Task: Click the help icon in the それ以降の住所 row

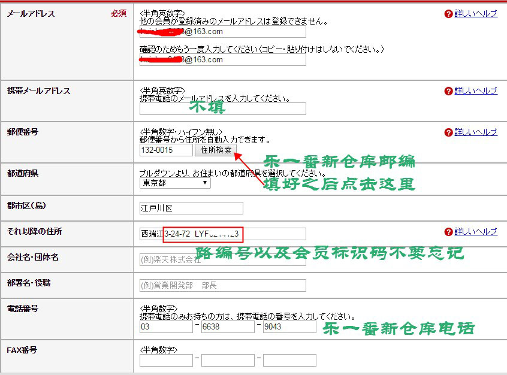Action: pyautogui.click(x=448, y=232)
